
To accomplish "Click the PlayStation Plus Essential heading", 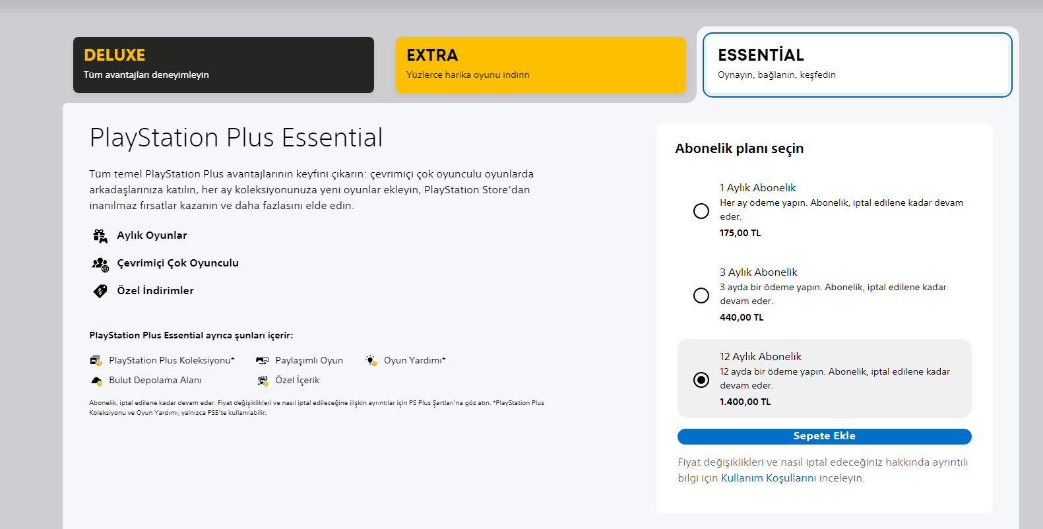I will point(236,138).
